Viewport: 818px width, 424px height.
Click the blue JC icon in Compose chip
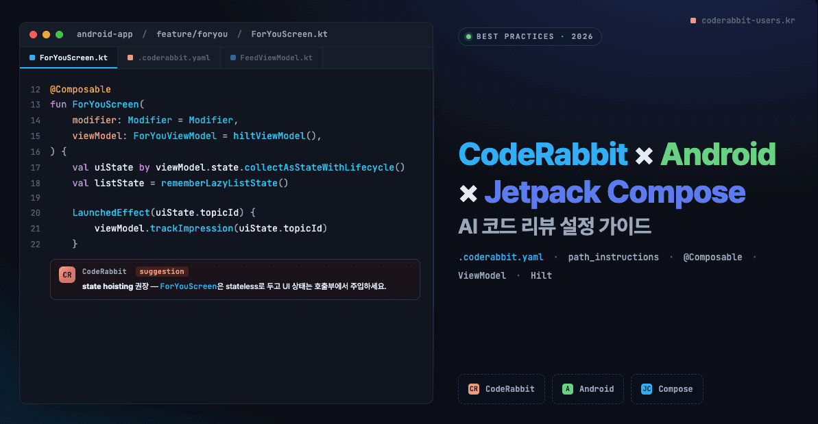pyautogui.click(x=647, y=389)
